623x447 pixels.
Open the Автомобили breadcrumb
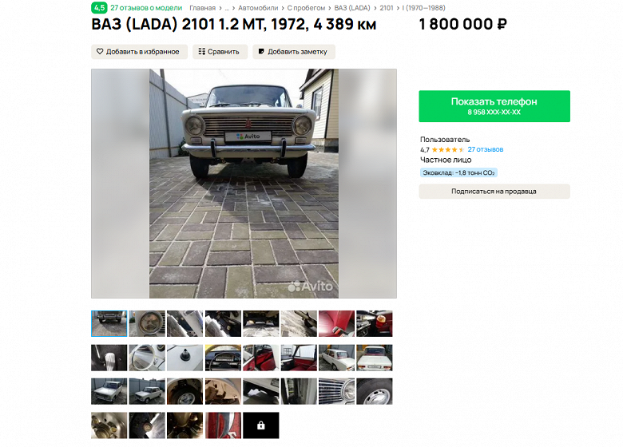[258, 8]
